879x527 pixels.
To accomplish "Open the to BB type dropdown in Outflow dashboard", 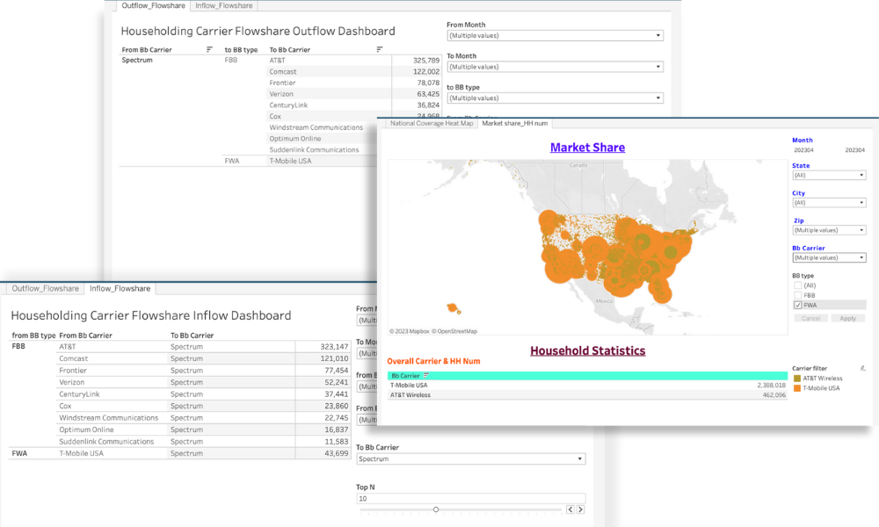I will 555,98.
